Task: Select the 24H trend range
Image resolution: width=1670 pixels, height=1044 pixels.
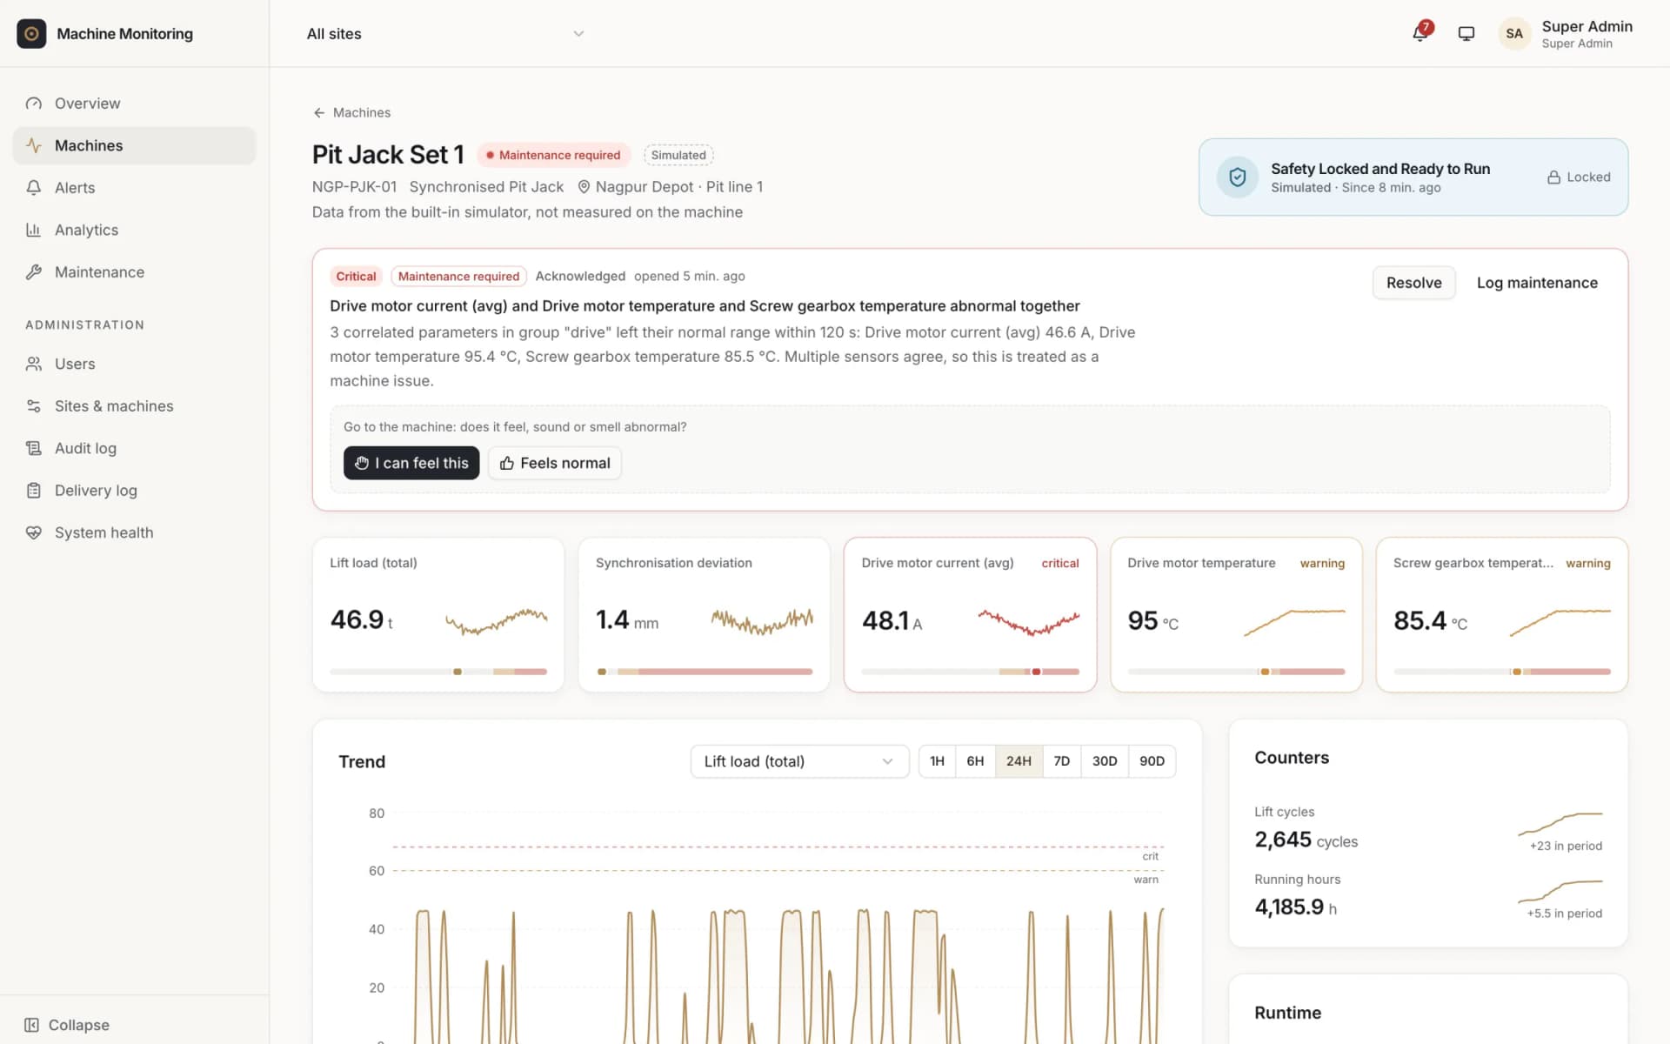Action: [x=1019, y=761]
